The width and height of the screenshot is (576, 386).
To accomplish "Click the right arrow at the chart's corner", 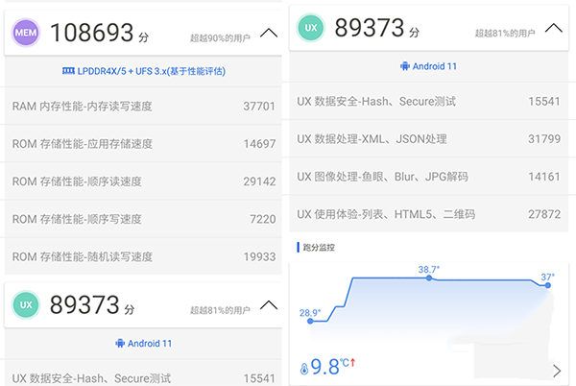I will point(557,371).
